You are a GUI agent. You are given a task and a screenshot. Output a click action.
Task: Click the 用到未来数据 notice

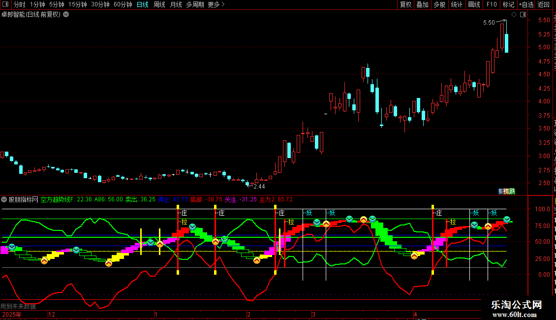(18, 307)
